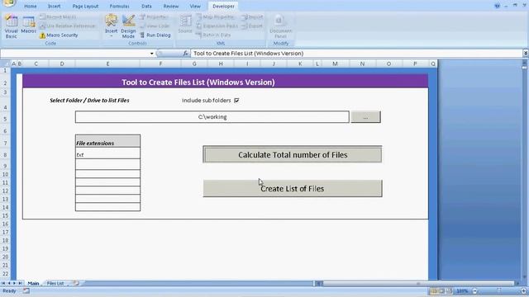The height and width of the screenshot is (297, 529).
Task: Click the Select All corner button
Action: [x=5, y=64]
